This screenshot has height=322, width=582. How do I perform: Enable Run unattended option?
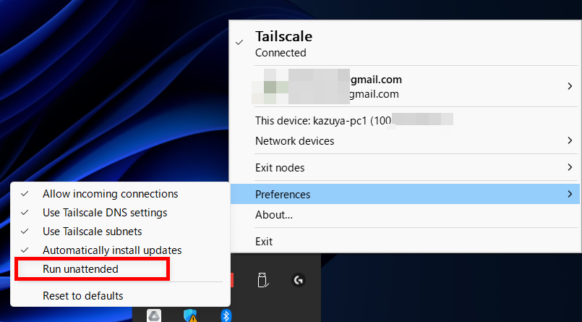(120, 269)
